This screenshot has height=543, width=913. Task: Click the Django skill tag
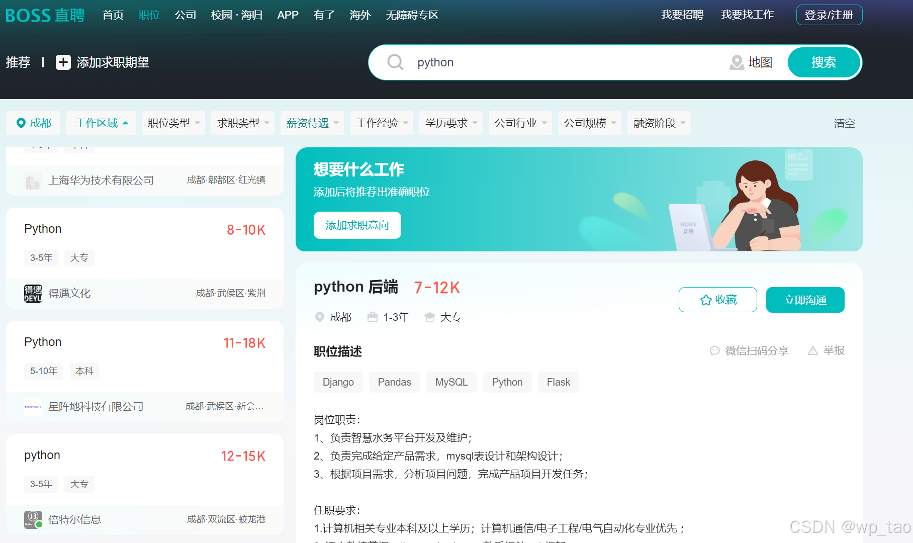click(x=338, y=382)
